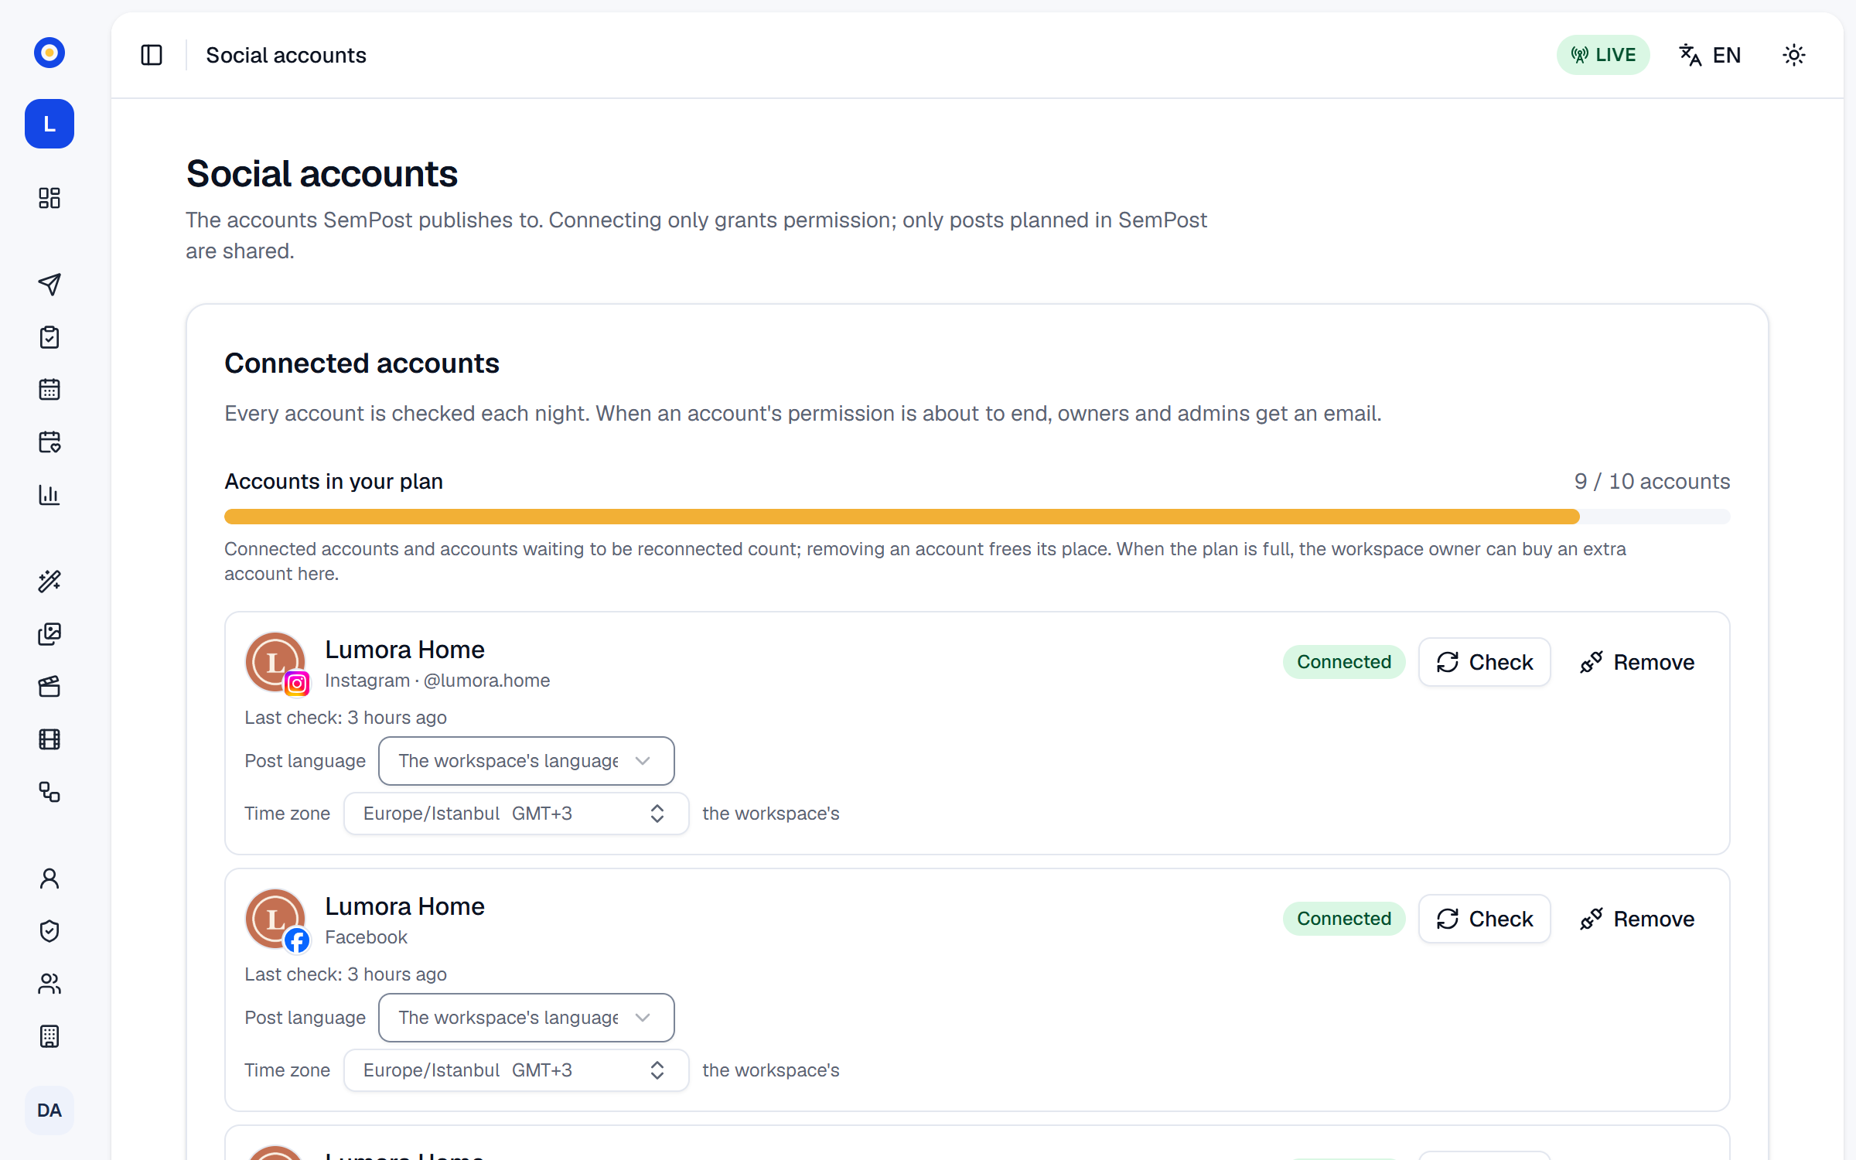This screenshot has width=1856, height=1160.
Task: Open the paper plane publish icon
Action: click(x=49, y=285)
